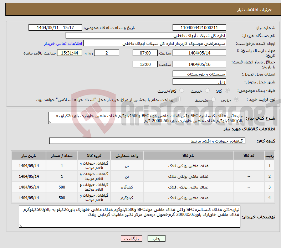Click the resize handle of the description textarea
The width and height of the screenshot is (281, 248).
(50, 122)
